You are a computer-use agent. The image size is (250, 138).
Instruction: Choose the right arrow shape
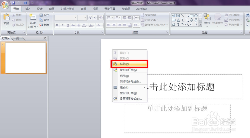(x=191, y=20)
